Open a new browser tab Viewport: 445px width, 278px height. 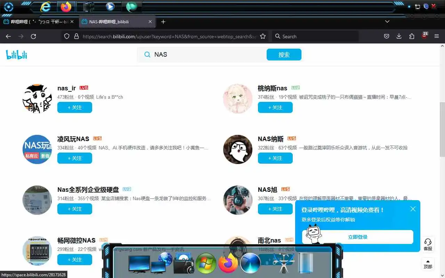pyautogui.click(x=163, y=22)
